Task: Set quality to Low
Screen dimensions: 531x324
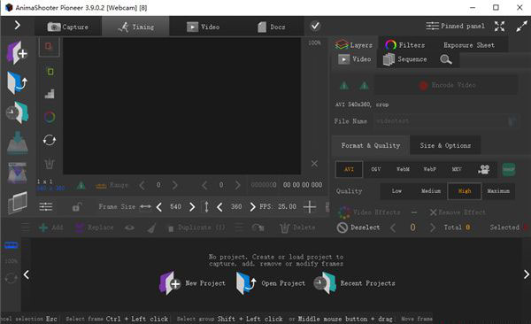Action: [x=396, y=191]
